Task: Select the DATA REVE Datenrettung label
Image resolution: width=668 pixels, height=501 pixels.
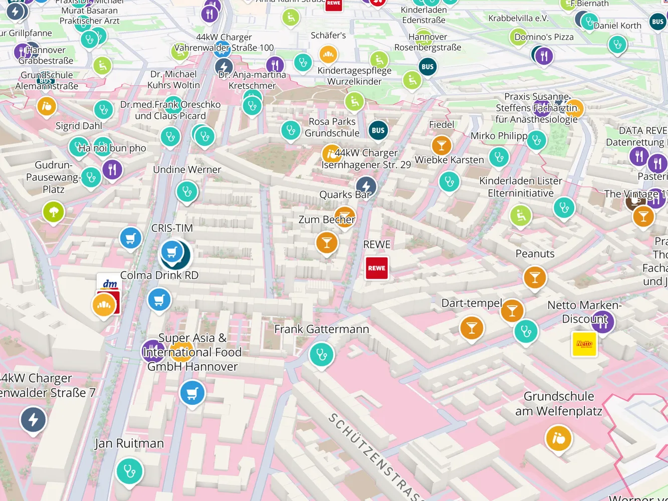Action: 636,136
